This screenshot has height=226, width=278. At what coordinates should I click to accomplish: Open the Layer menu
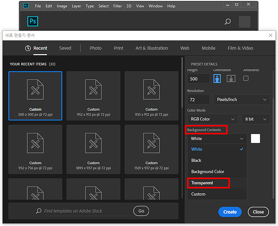76,6
